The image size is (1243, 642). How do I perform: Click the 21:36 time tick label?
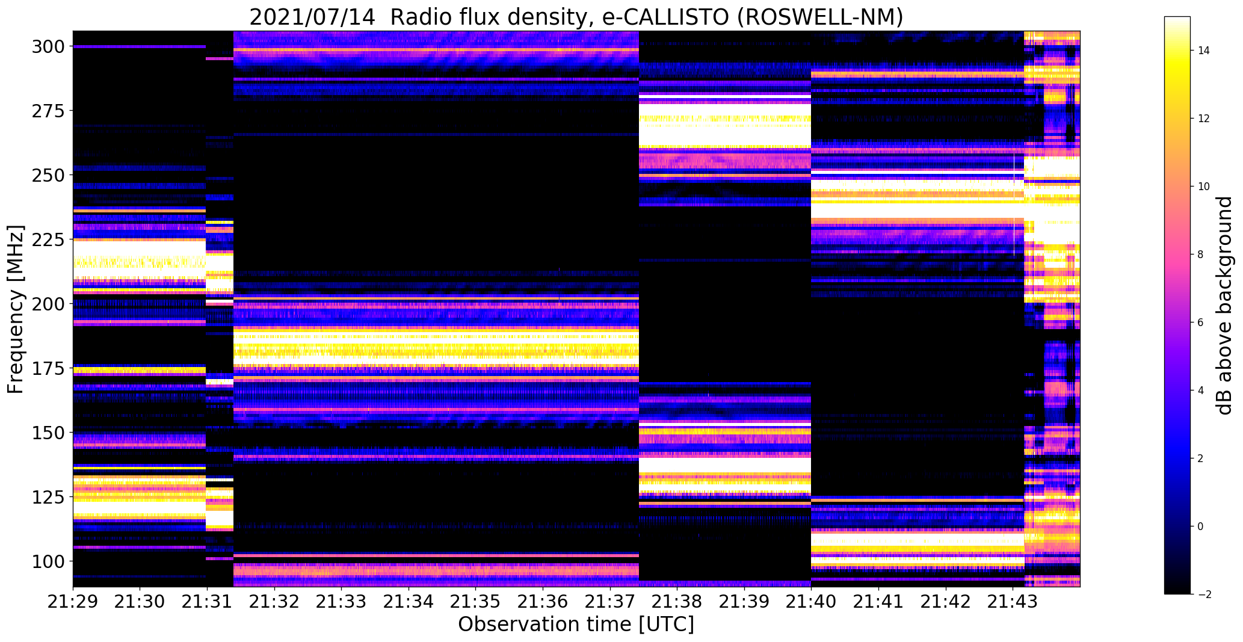pos(543,602)
